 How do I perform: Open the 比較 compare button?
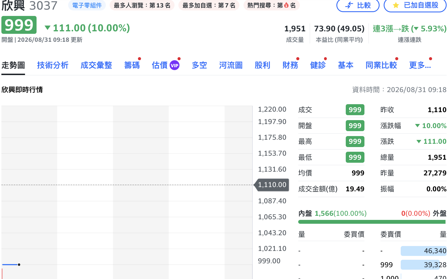tap(358, 5)
